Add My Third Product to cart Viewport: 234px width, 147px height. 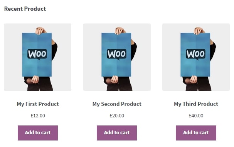click(x=196, y=133)
